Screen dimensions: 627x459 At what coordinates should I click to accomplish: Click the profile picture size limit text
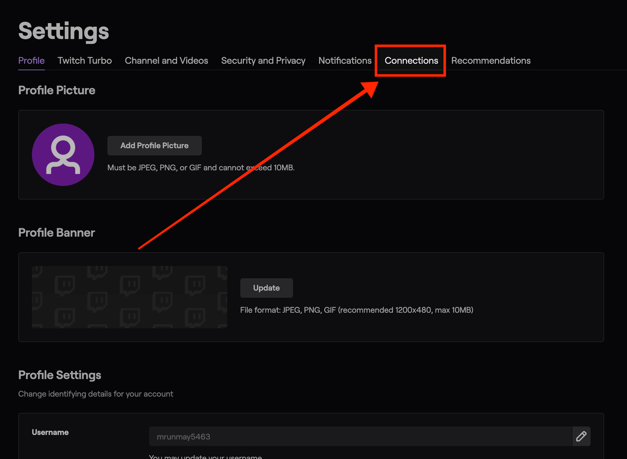point(201,168)
